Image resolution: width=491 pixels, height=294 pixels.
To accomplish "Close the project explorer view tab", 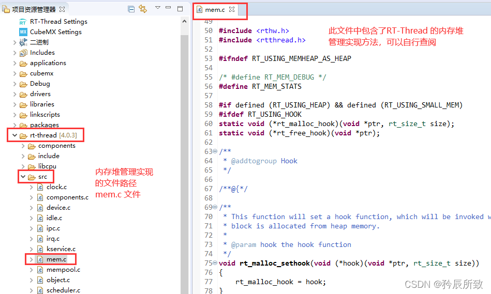I will [x=62, y=9].
